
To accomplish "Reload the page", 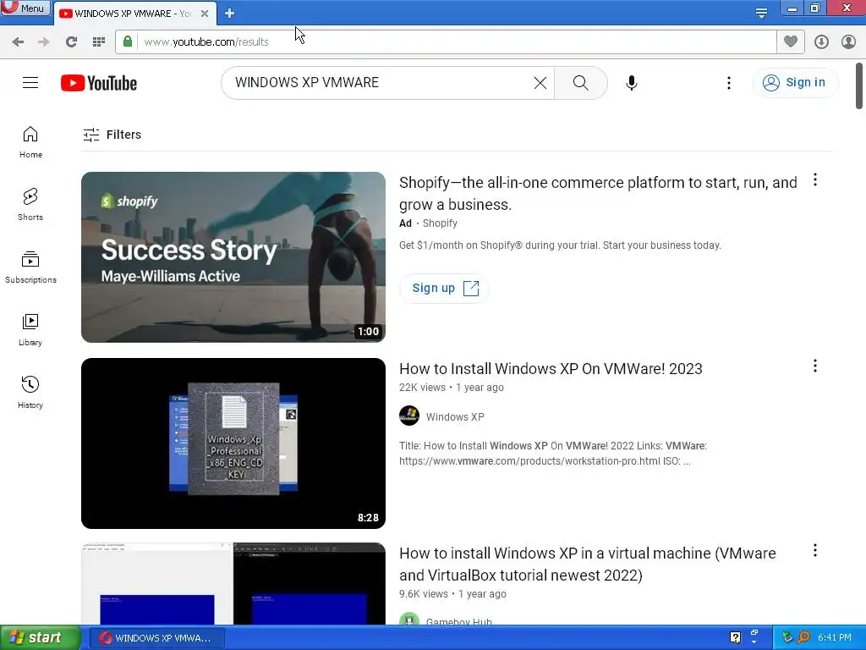I will click(71, 41).
